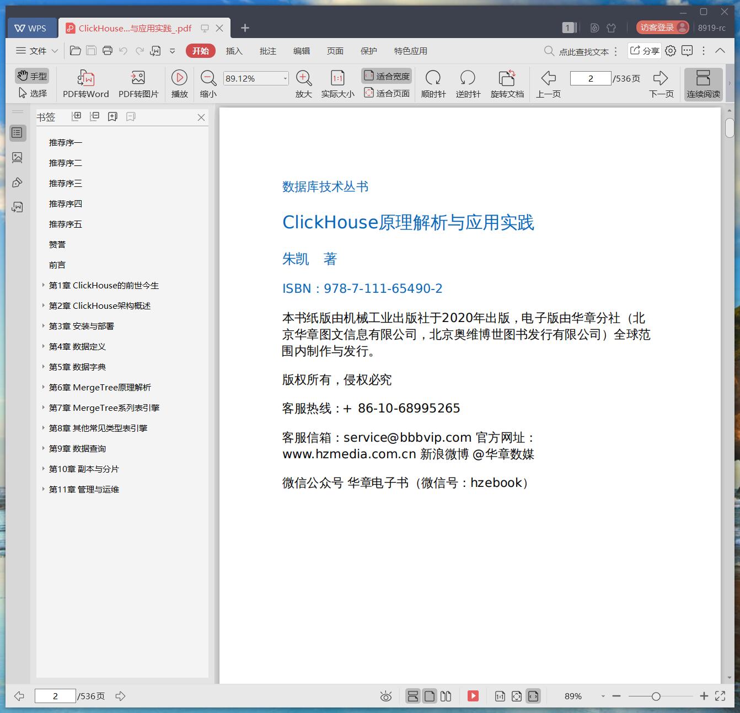Expand 第6章 MergeTree原理解析

coord(44,387)
